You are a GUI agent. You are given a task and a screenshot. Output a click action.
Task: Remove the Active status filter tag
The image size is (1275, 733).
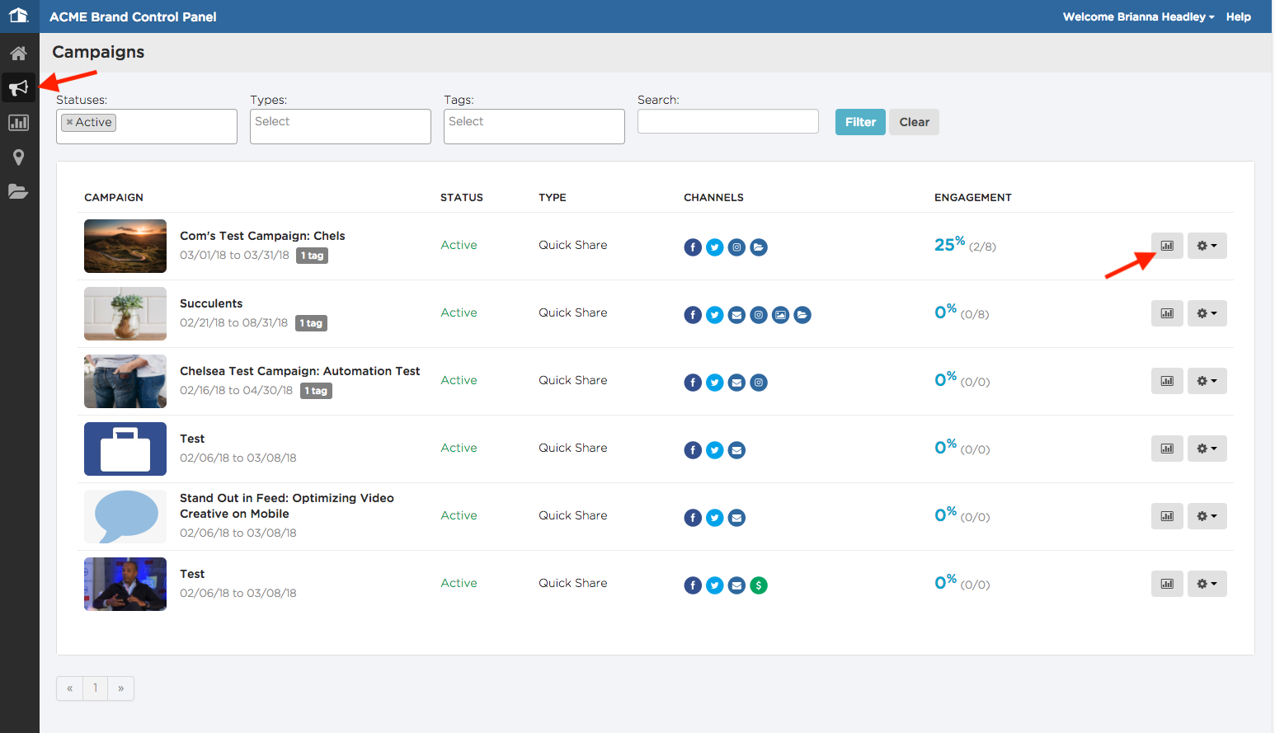pyautogui.click(x=69, y=122)
